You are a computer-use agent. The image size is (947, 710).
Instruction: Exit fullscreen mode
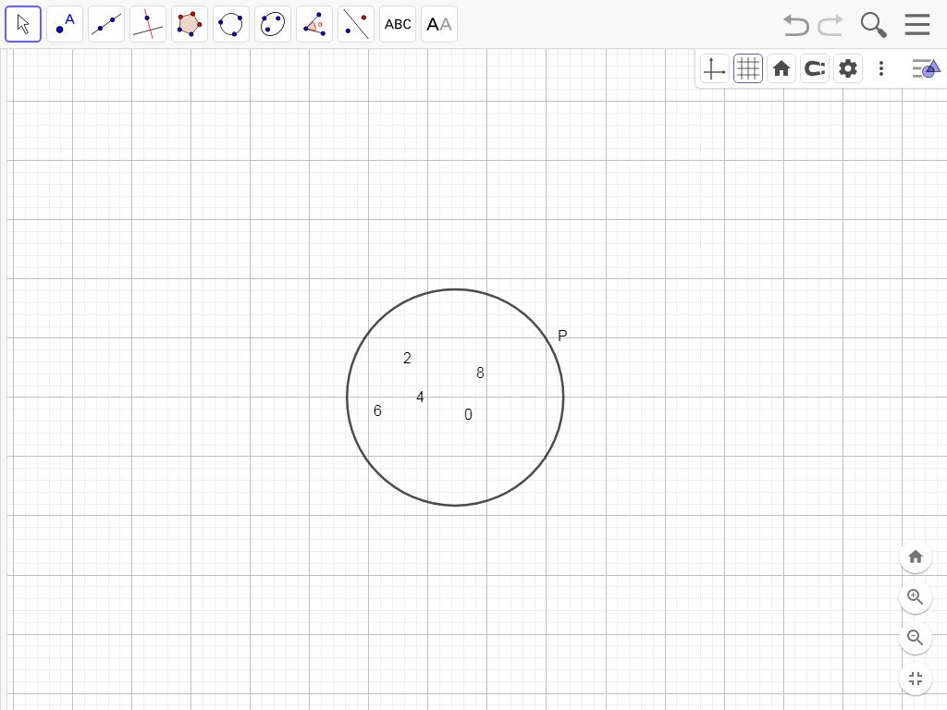pos(916,679)
